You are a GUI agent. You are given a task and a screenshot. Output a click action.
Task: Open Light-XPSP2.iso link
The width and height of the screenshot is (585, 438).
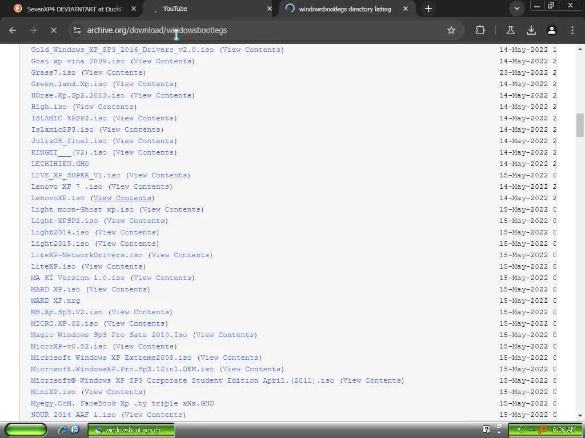(65, 221)
